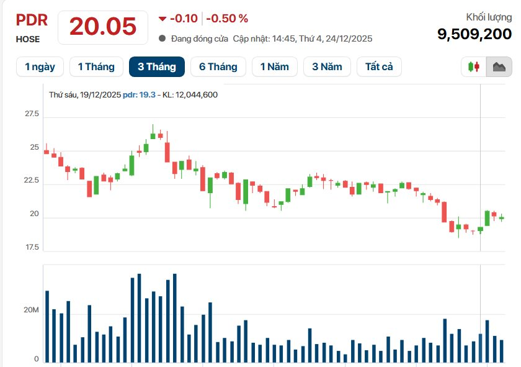Select the 3 Tháng time range
521x367 pixels.
coord(156,66)
